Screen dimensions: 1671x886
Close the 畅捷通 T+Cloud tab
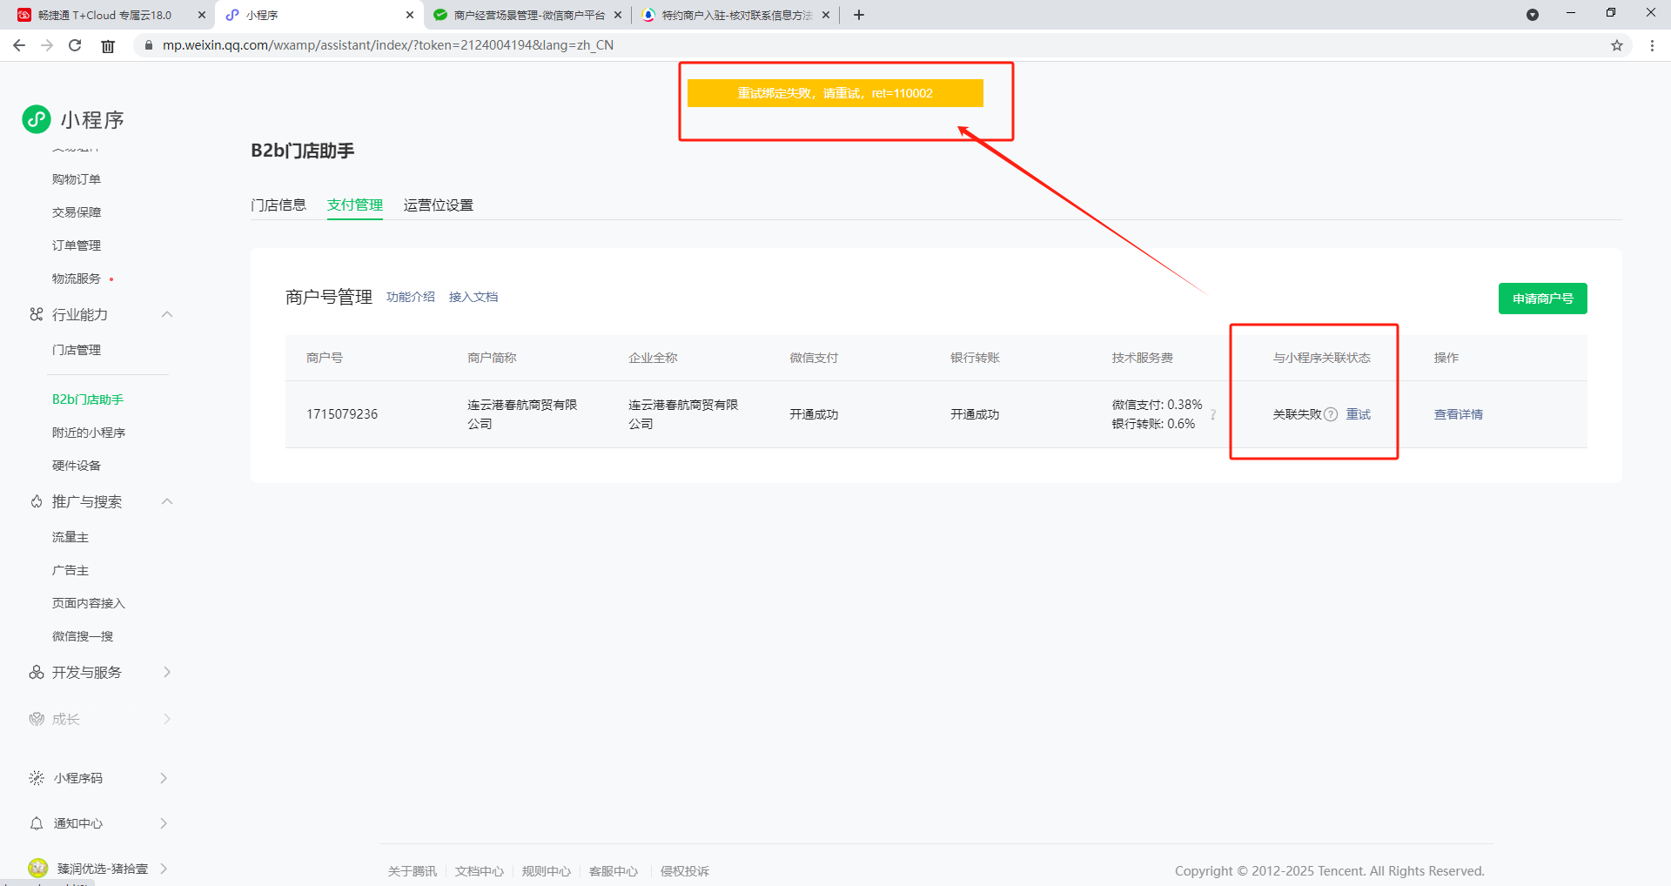202,15
